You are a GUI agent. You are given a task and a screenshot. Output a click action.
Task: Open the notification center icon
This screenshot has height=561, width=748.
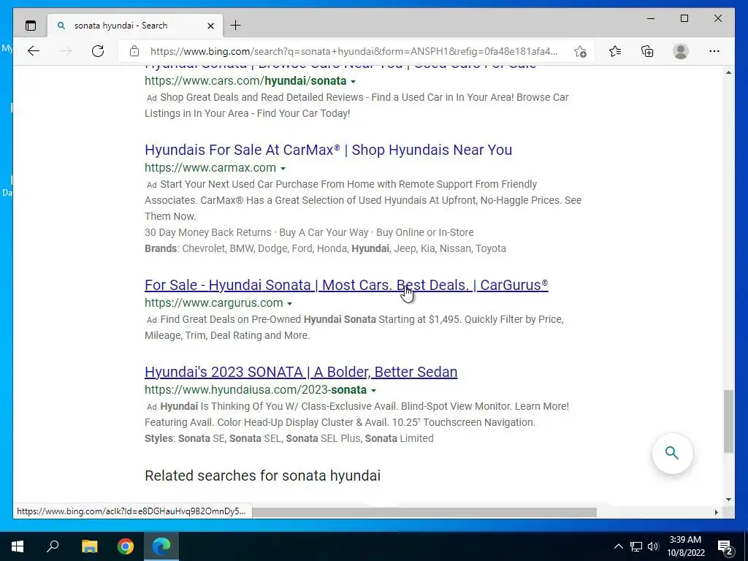(x=725, y=546)
